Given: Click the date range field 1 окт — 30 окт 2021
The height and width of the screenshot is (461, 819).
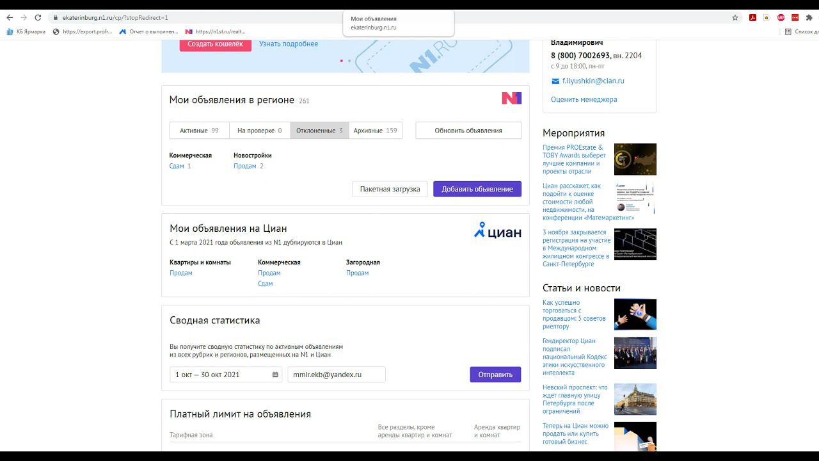Looking at the screenshot, I should pos(226,375).
